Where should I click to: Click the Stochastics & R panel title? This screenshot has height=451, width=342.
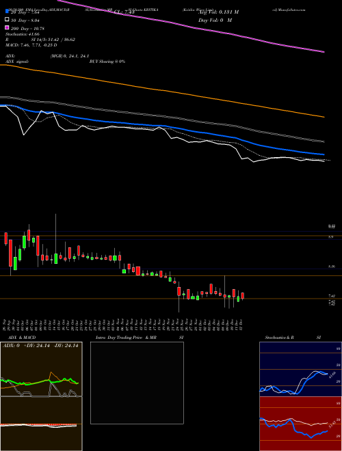pos(280,338)
